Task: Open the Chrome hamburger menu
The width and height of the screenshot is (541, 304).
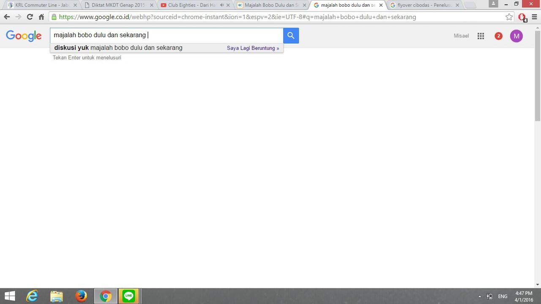Action: coord(534,17)
